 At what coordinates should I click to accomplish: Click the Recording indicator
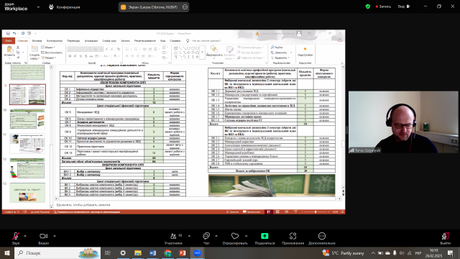coord(383,6)
